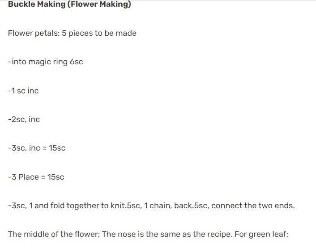This screenshot has height=252, width=316.
Task: Click the '15sc' after 'Place ='
Action: click(56, 177)
